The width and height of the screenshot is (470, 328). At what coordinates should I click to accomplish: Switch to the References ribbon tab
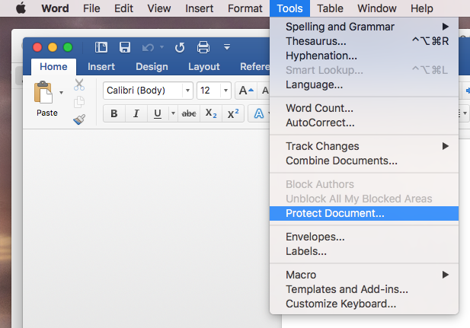click(x=254, y=66)
